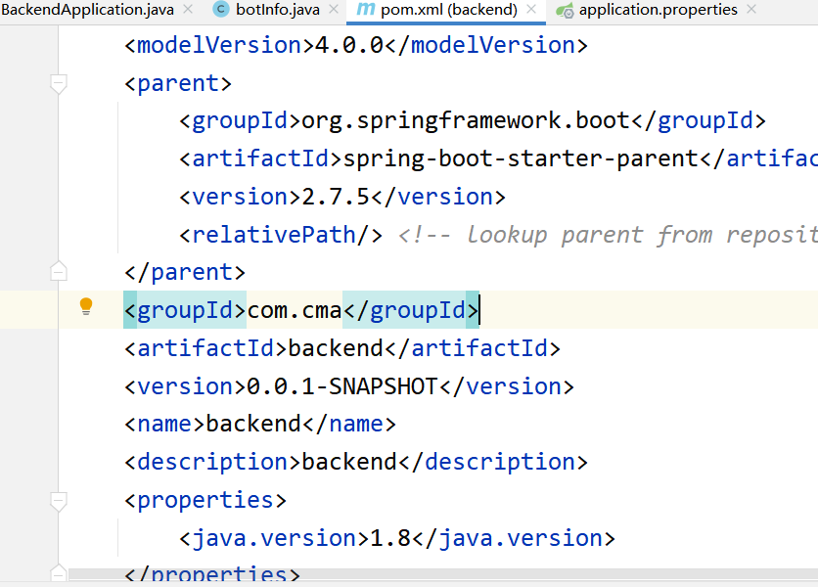Collapse the parent block fold marker
The width and height of the screenshot is (818, 587).
coord(59,84)
